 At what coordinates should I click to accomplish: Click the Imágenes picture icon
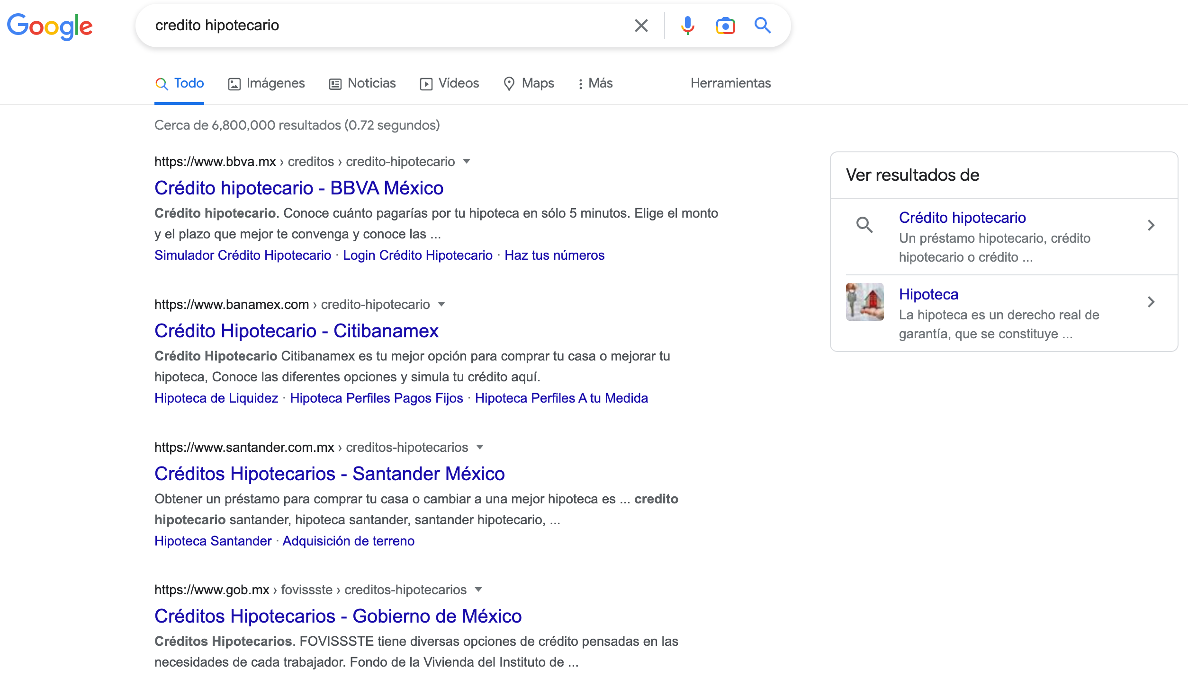[234, 84]
